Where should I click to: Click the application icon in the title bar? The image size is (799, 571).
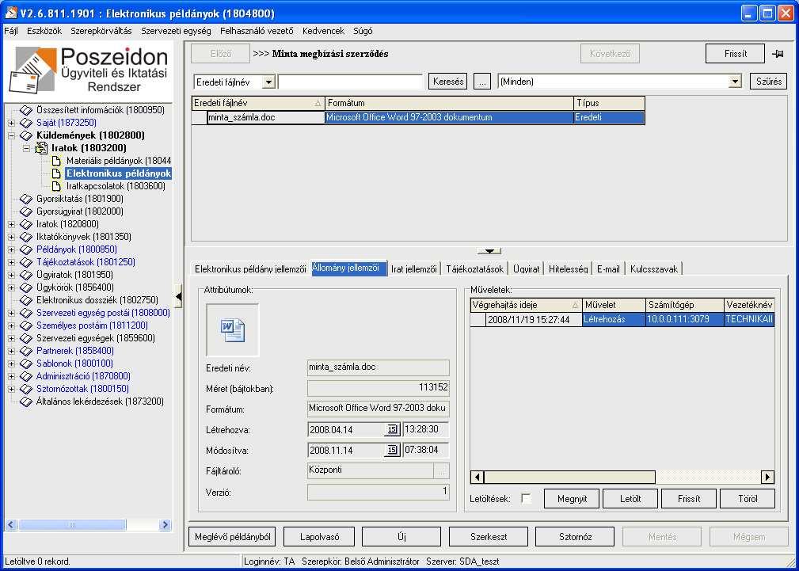pyautogui.click(x=11, y=13)
